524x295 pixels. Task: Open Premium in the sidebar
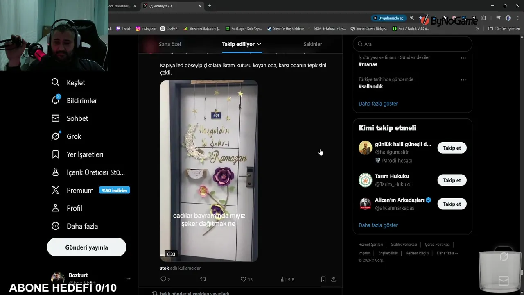coord(72,191)
